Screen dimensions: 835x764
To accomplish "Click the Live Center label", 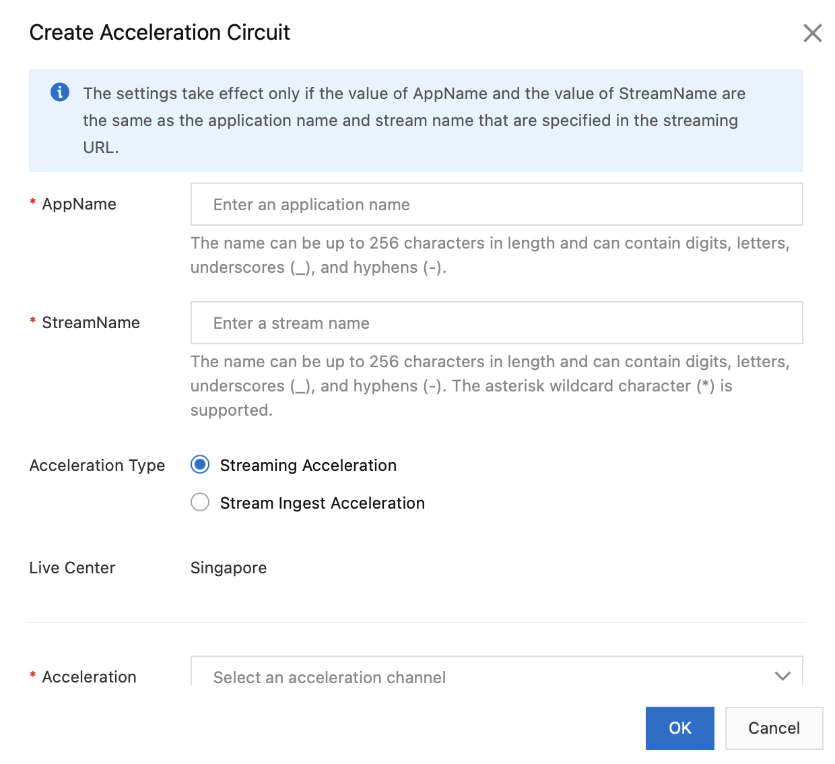I will [x=72, y=568].
